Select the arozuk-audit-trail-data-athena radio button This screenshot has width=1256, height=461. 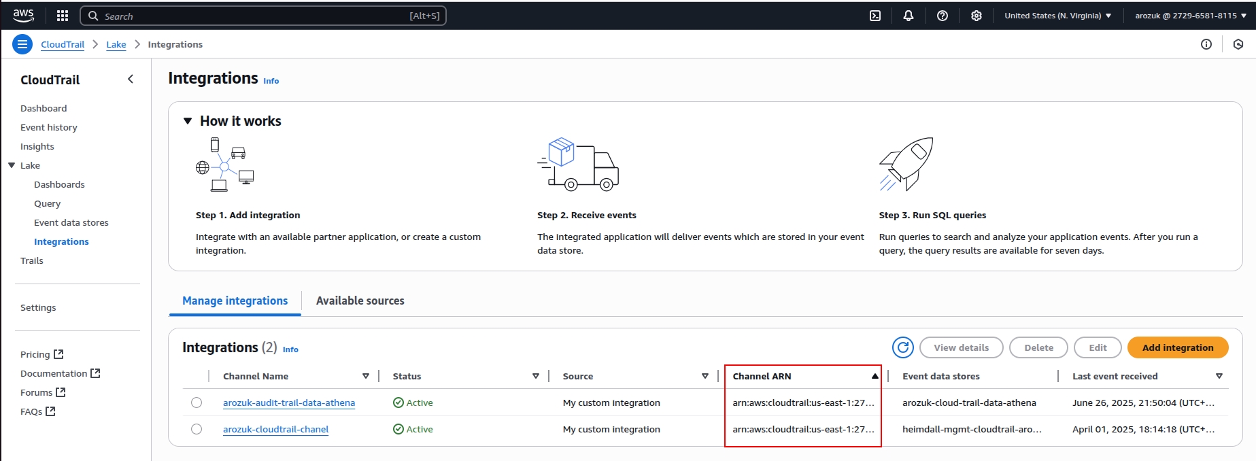197,403
